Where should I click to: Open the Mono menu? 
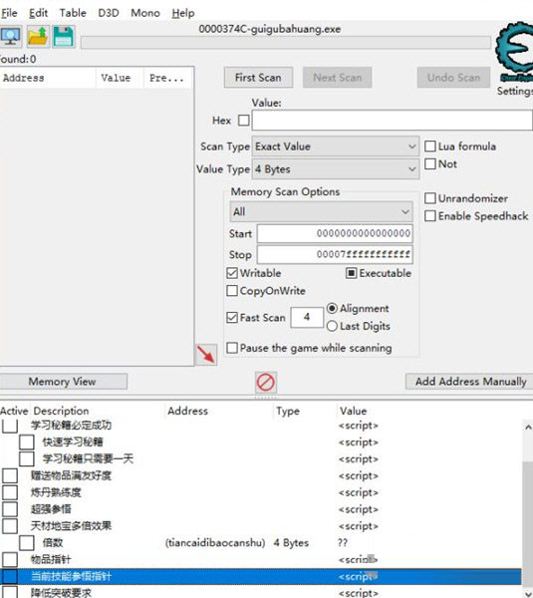point(145,13)
